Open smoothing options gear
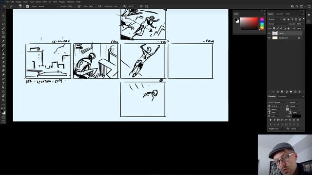This screenshot has width=312, height=175. [x=124, y=6]
